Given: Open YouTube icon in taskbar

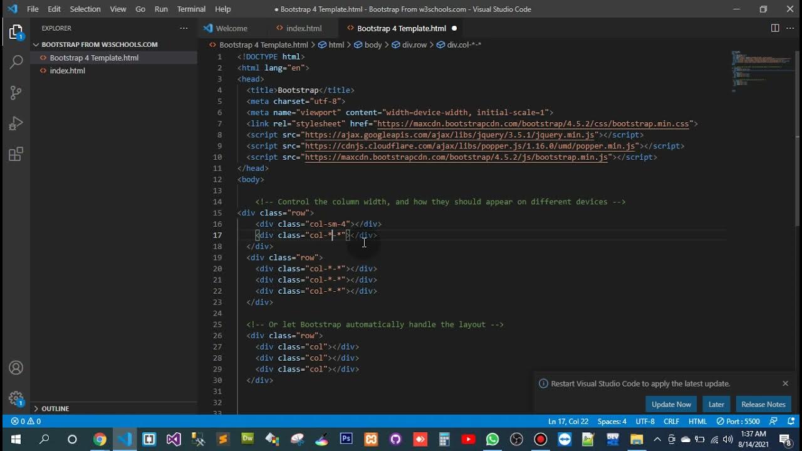Looking at the screenshot, I should point(468,439).
